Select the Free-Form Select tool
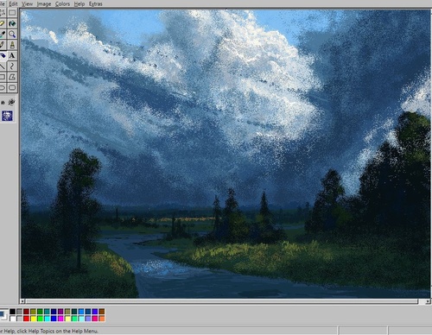The image size is (432, 335). click(2, 13)
